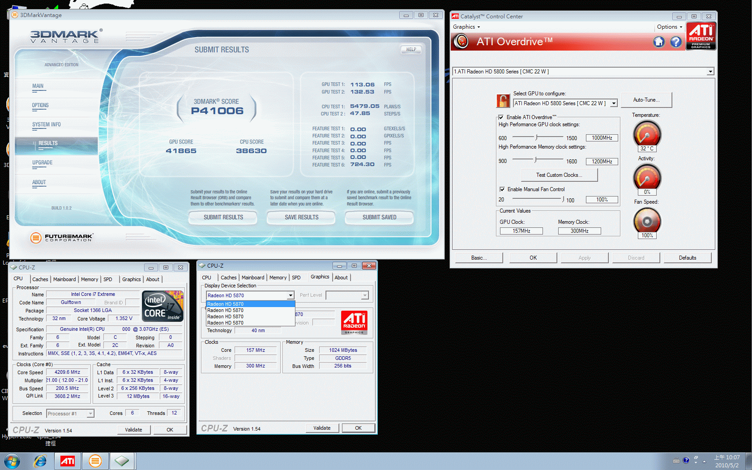Click the 1200MHz memory clock value field

(x=602, y=162)
